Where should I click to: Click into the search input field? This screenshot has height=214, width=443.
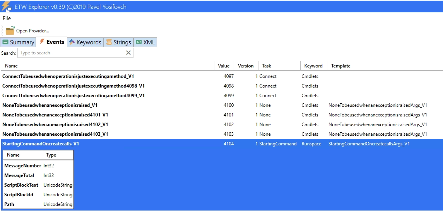72,53
